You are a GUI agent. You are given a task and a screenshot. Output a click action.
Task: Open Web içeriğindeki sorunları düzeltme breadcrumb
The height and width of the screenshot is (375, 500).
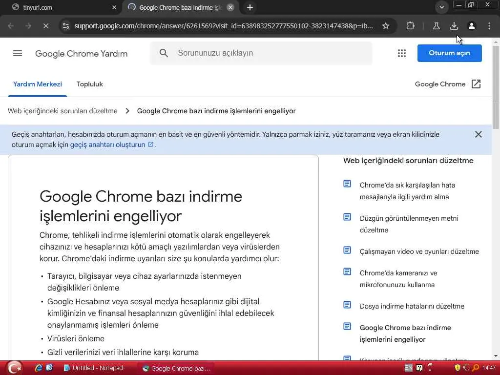(62, 111)
